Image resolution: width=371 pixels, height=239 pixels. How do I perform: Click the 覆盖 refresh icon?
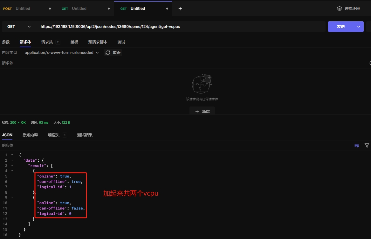[x=108, y=53]
